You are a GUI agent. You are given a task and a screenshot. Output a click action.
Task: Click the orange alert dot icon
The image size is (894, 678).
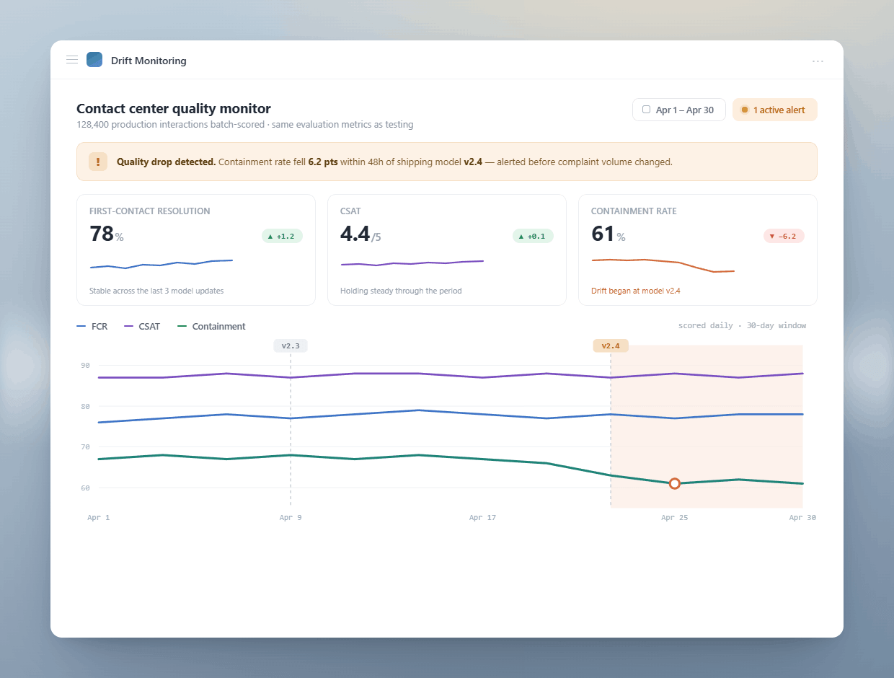coord(745,110)
